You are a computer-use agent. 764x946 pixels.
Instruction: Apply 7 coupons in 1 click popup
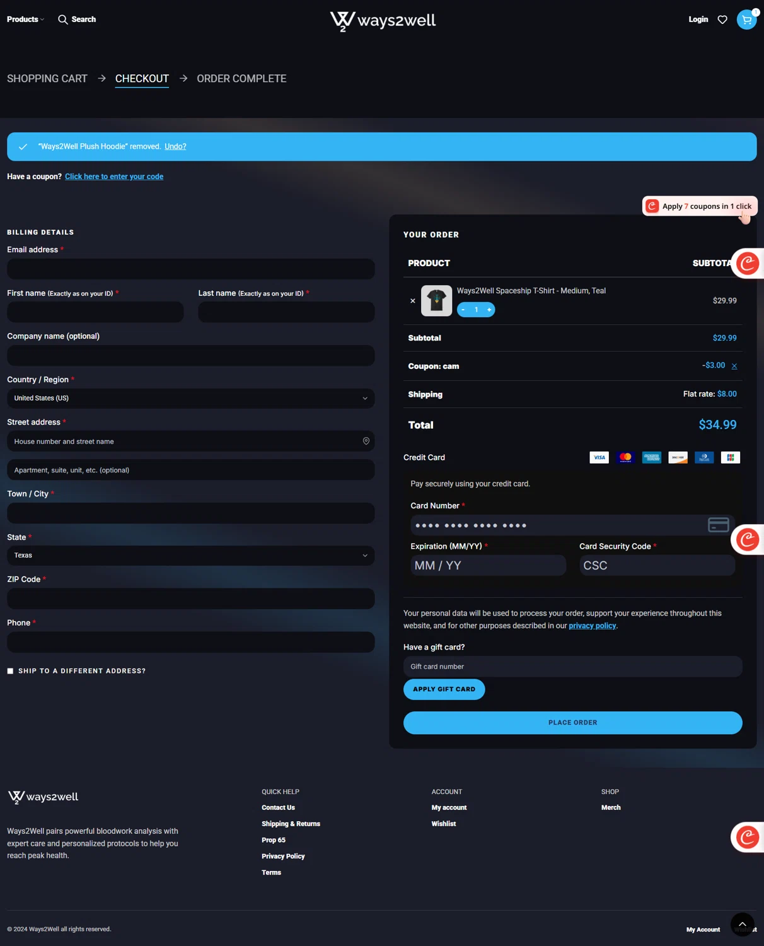[700, 206]
